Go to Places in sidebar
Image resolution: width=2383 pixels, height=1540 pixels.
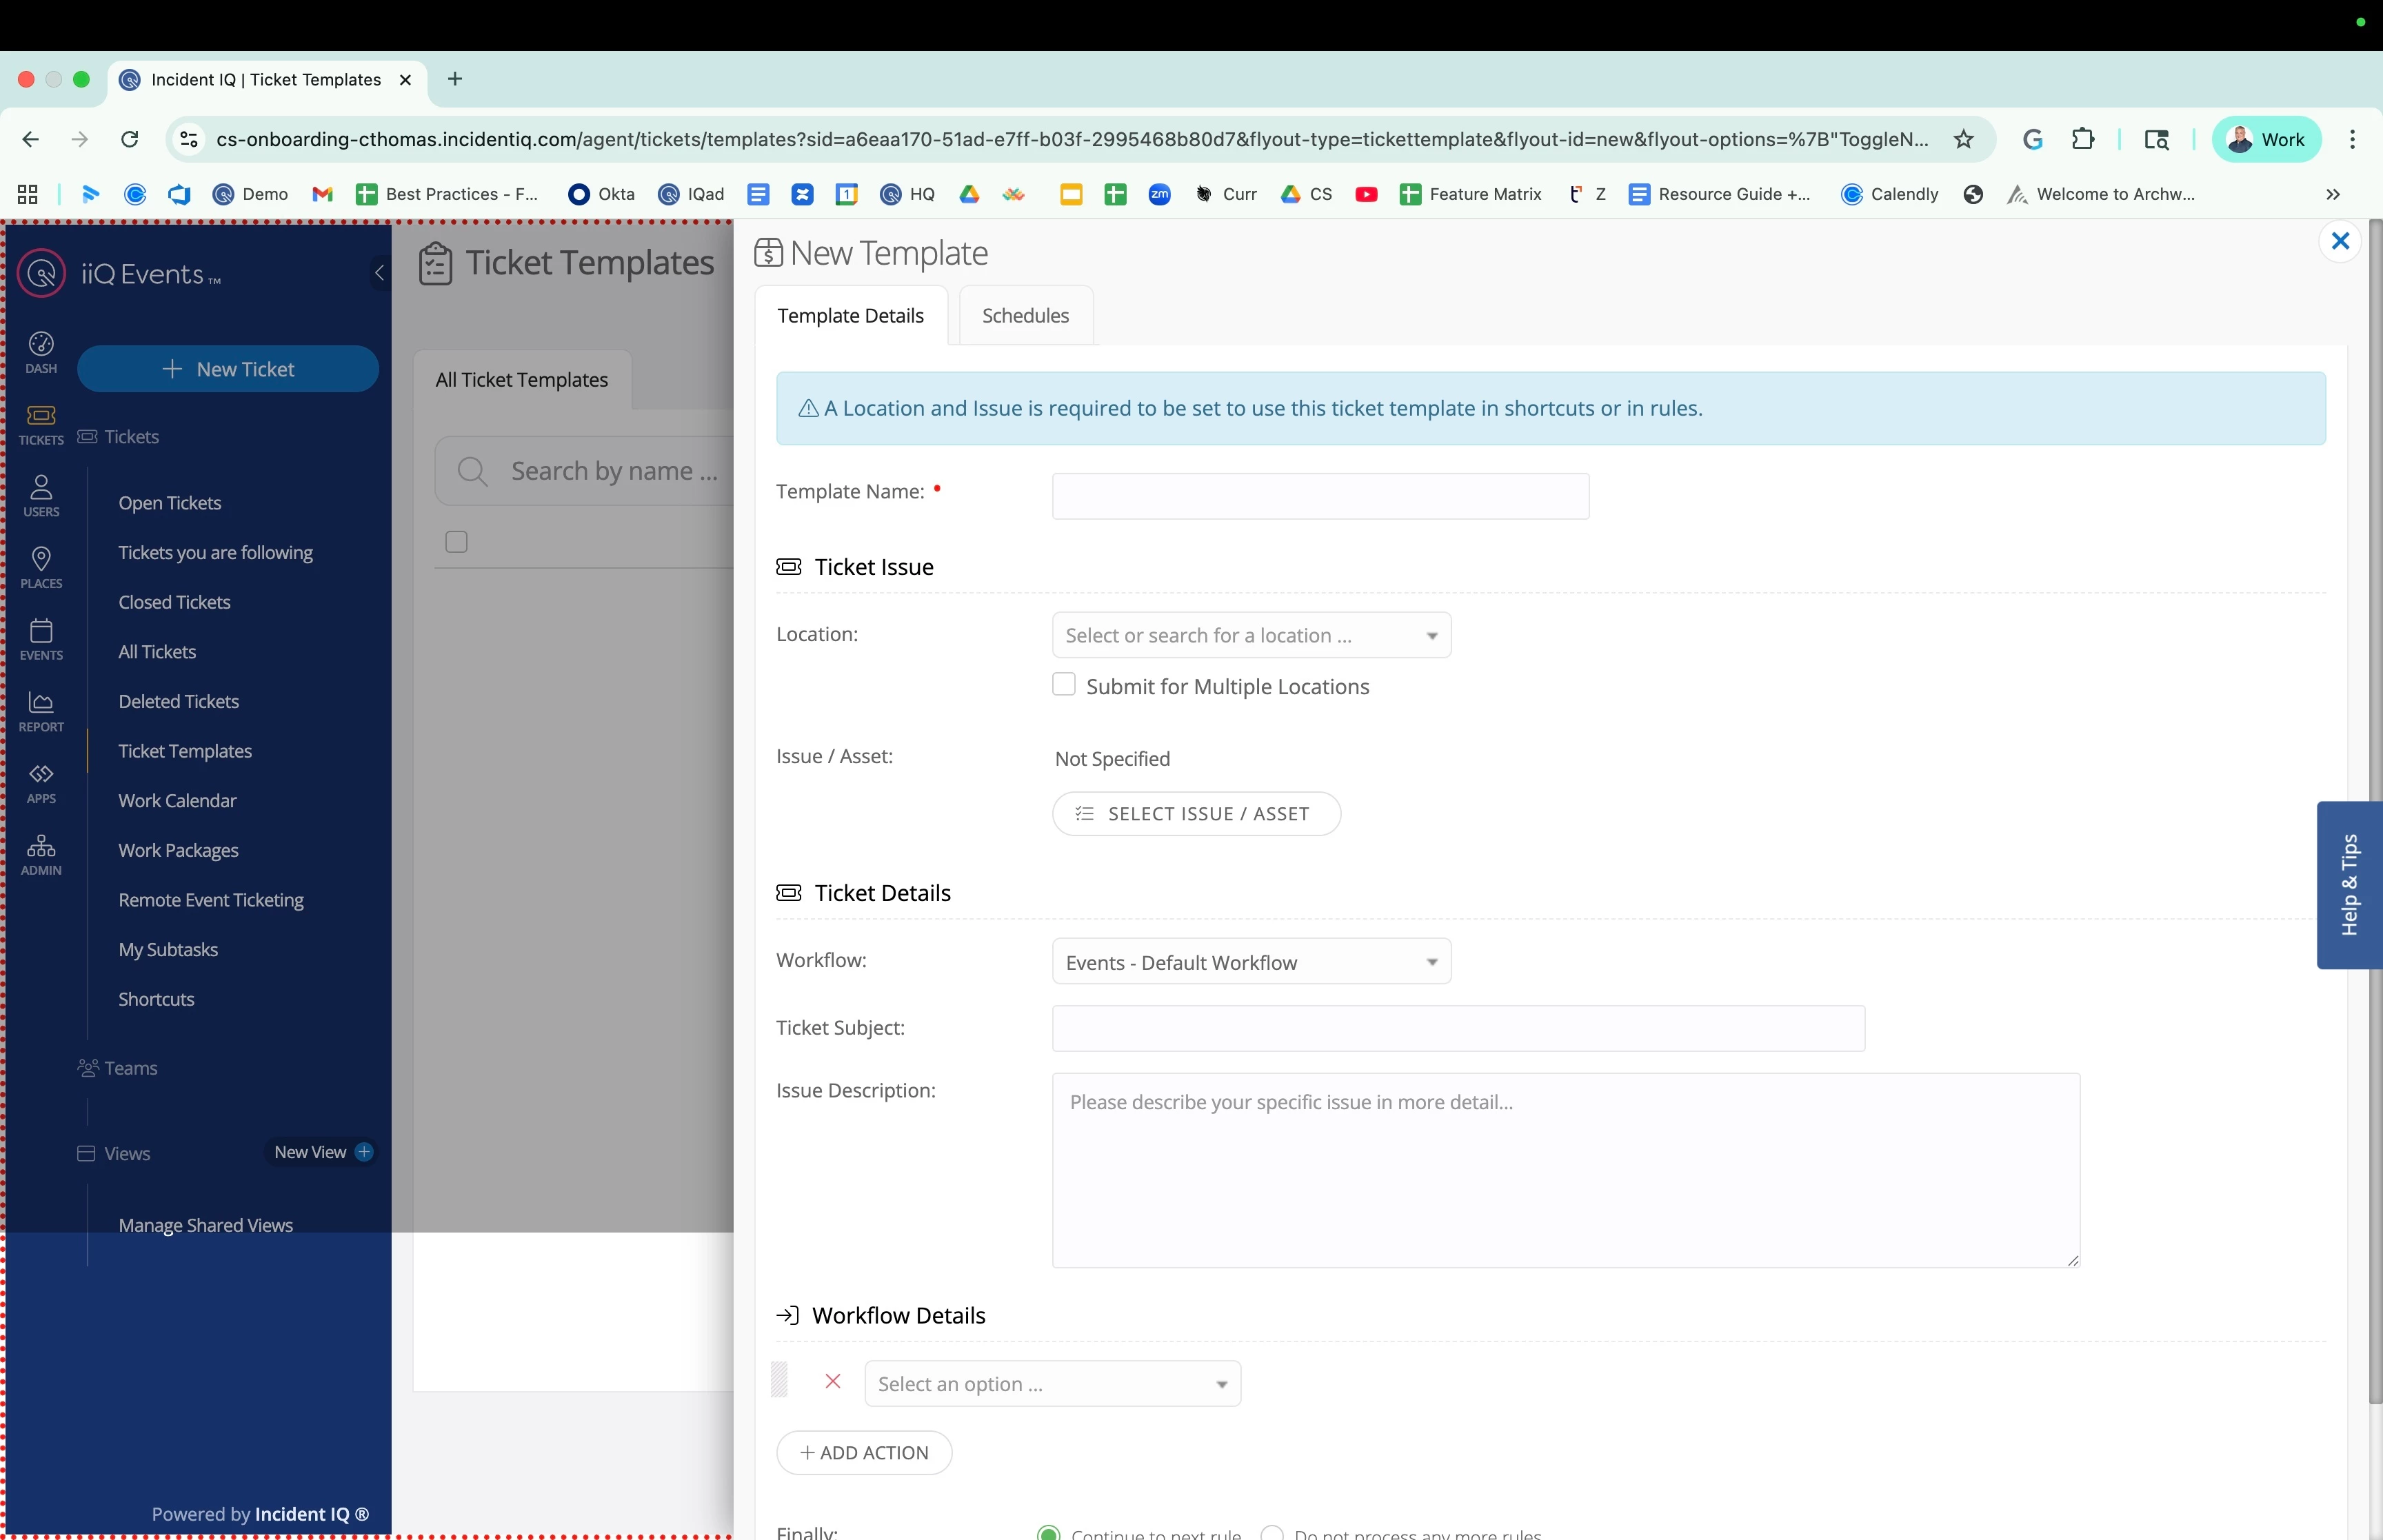pos(41,567)
